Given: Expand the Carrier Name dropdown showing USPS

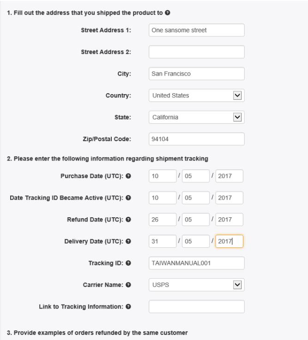Looking at the screenshot, I should pos(196,285).
